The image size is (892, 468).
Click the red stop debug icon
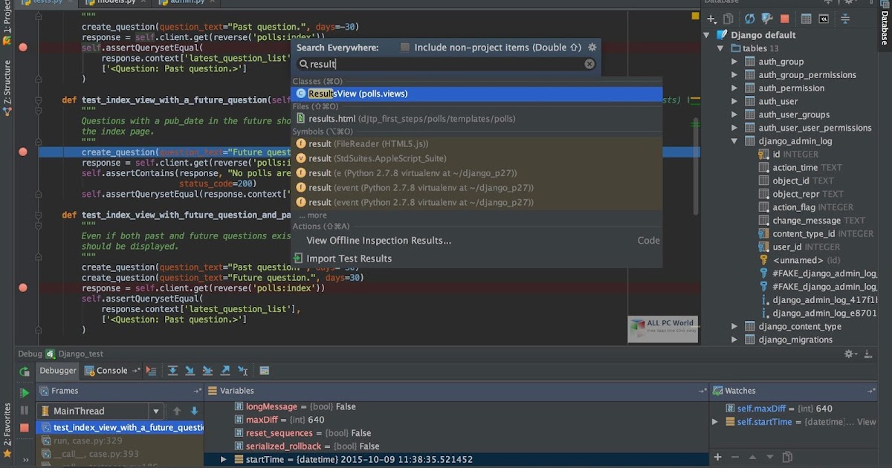pos(25,428)
